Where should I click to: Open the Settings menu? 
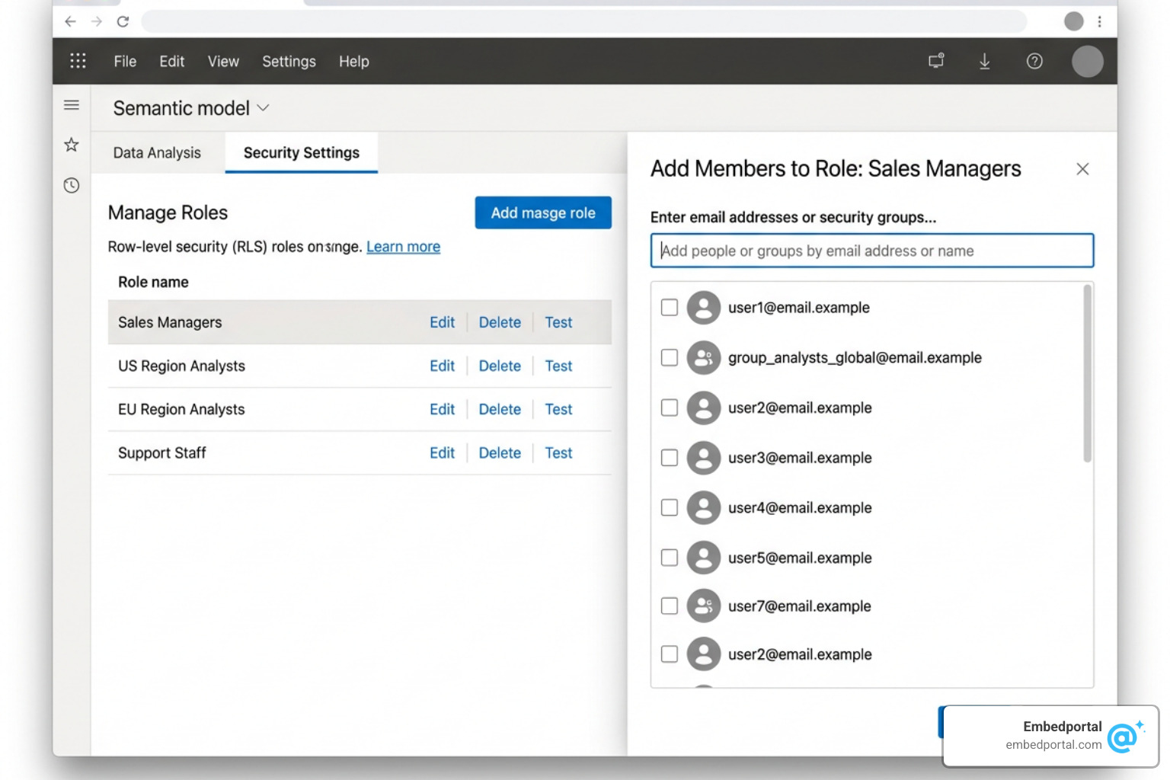click(x=289, y=62)
